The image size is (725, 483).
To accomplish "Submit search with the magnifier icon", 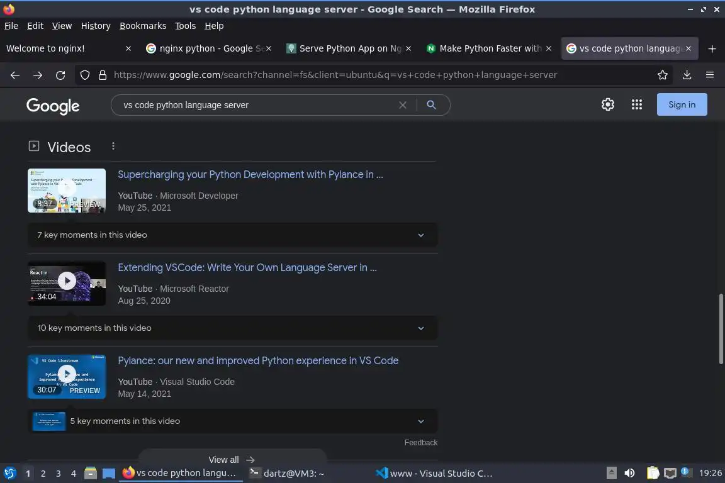I will pos(431,105).
